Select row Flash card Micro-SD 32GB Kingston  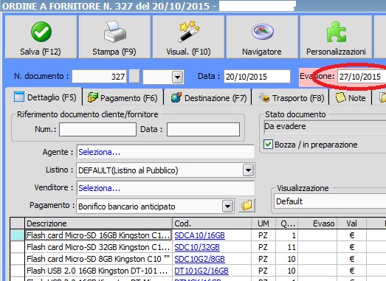(98, 247)
